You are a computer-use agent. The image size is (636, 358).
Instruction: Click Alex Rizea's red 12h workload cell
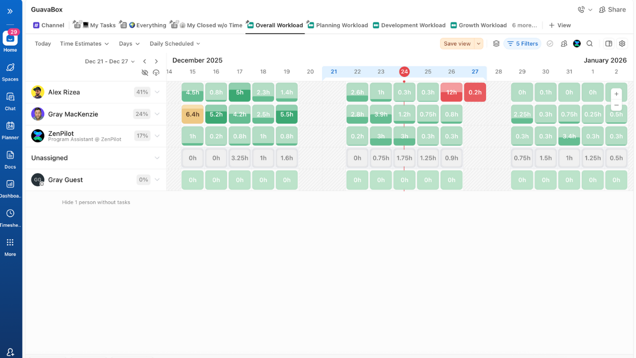pyautogui.click(x=451, y=92)
